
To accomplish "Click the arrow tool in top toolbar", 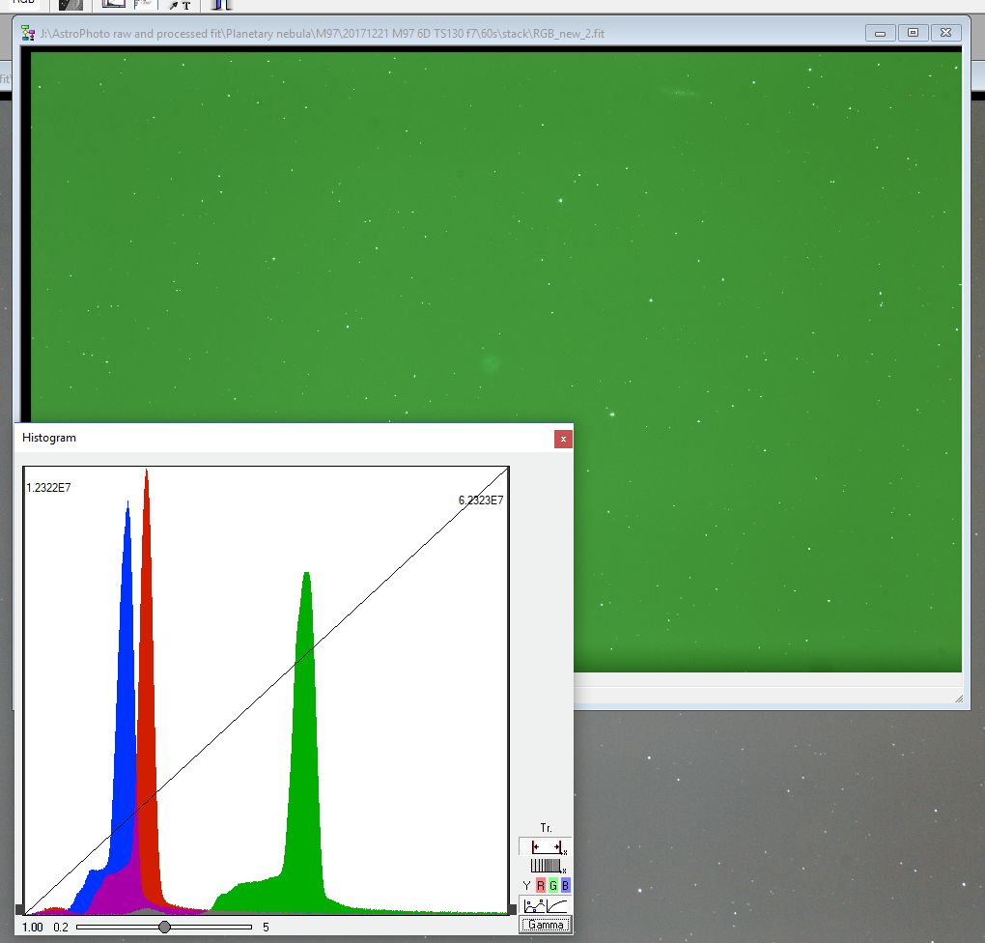I will click(x=173, y=5).
